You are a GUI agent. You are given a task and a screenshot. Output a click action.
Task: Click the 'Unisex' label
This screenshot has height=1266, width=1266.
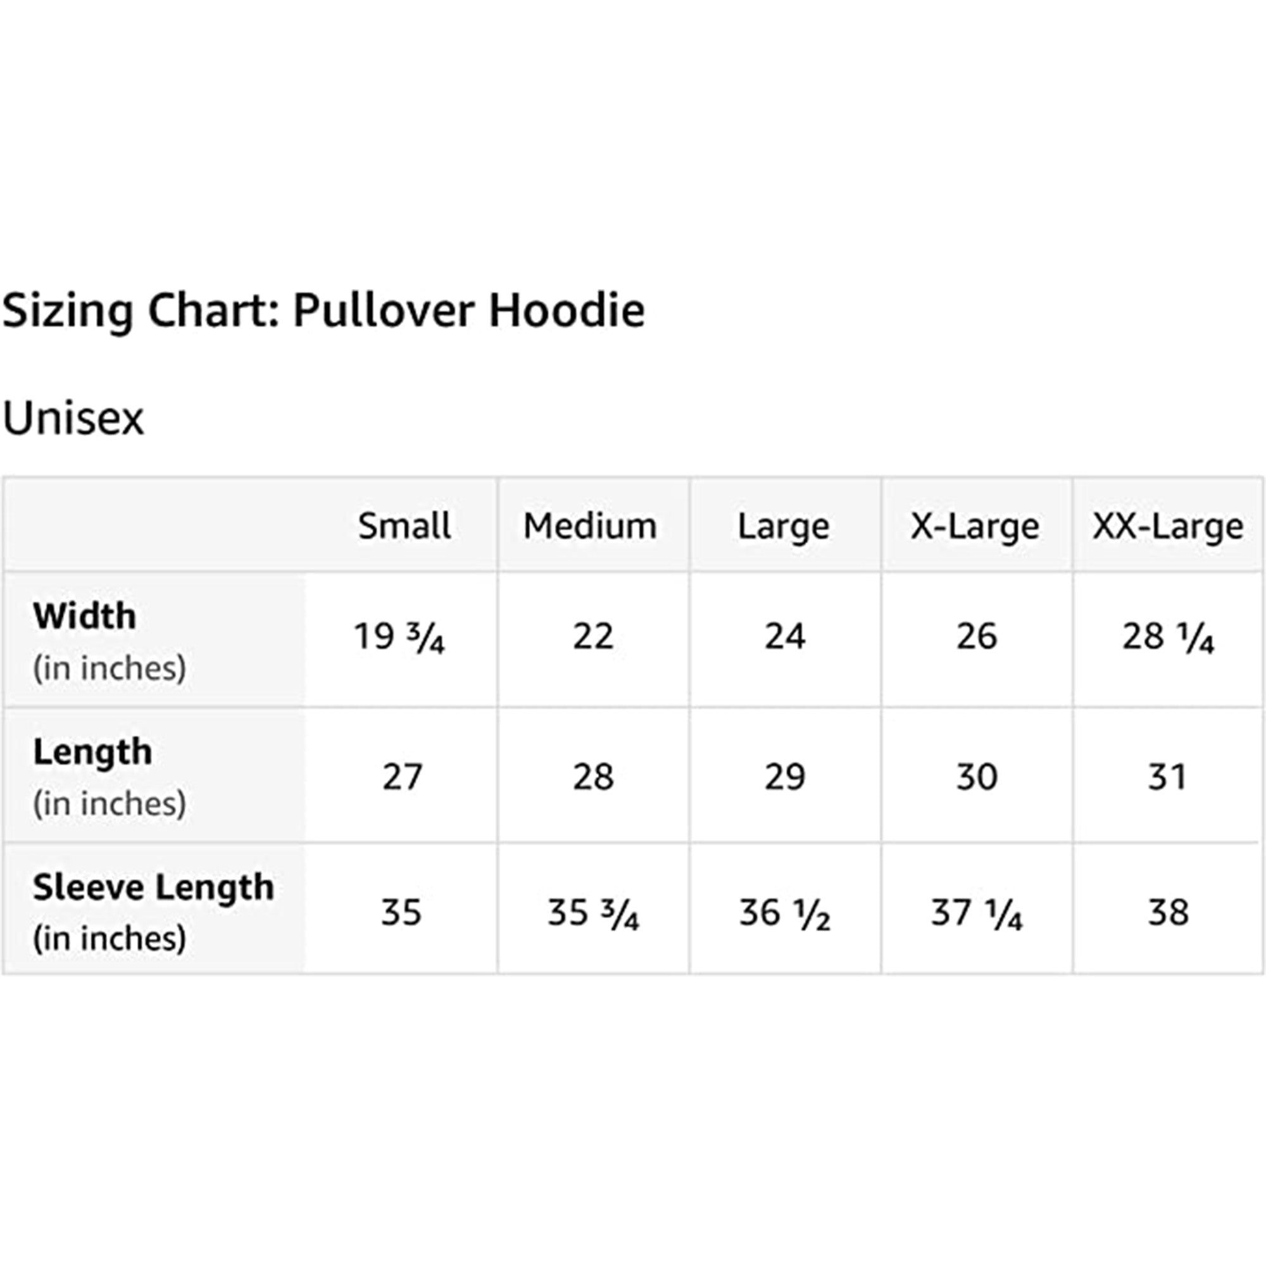click(73, 418)
